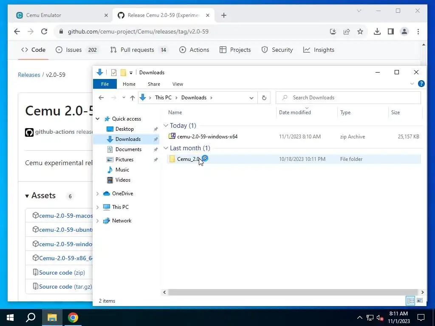Go to the repository Code tab
The width and height of the screenshot is (435, 326).
(x=33, y=50)
